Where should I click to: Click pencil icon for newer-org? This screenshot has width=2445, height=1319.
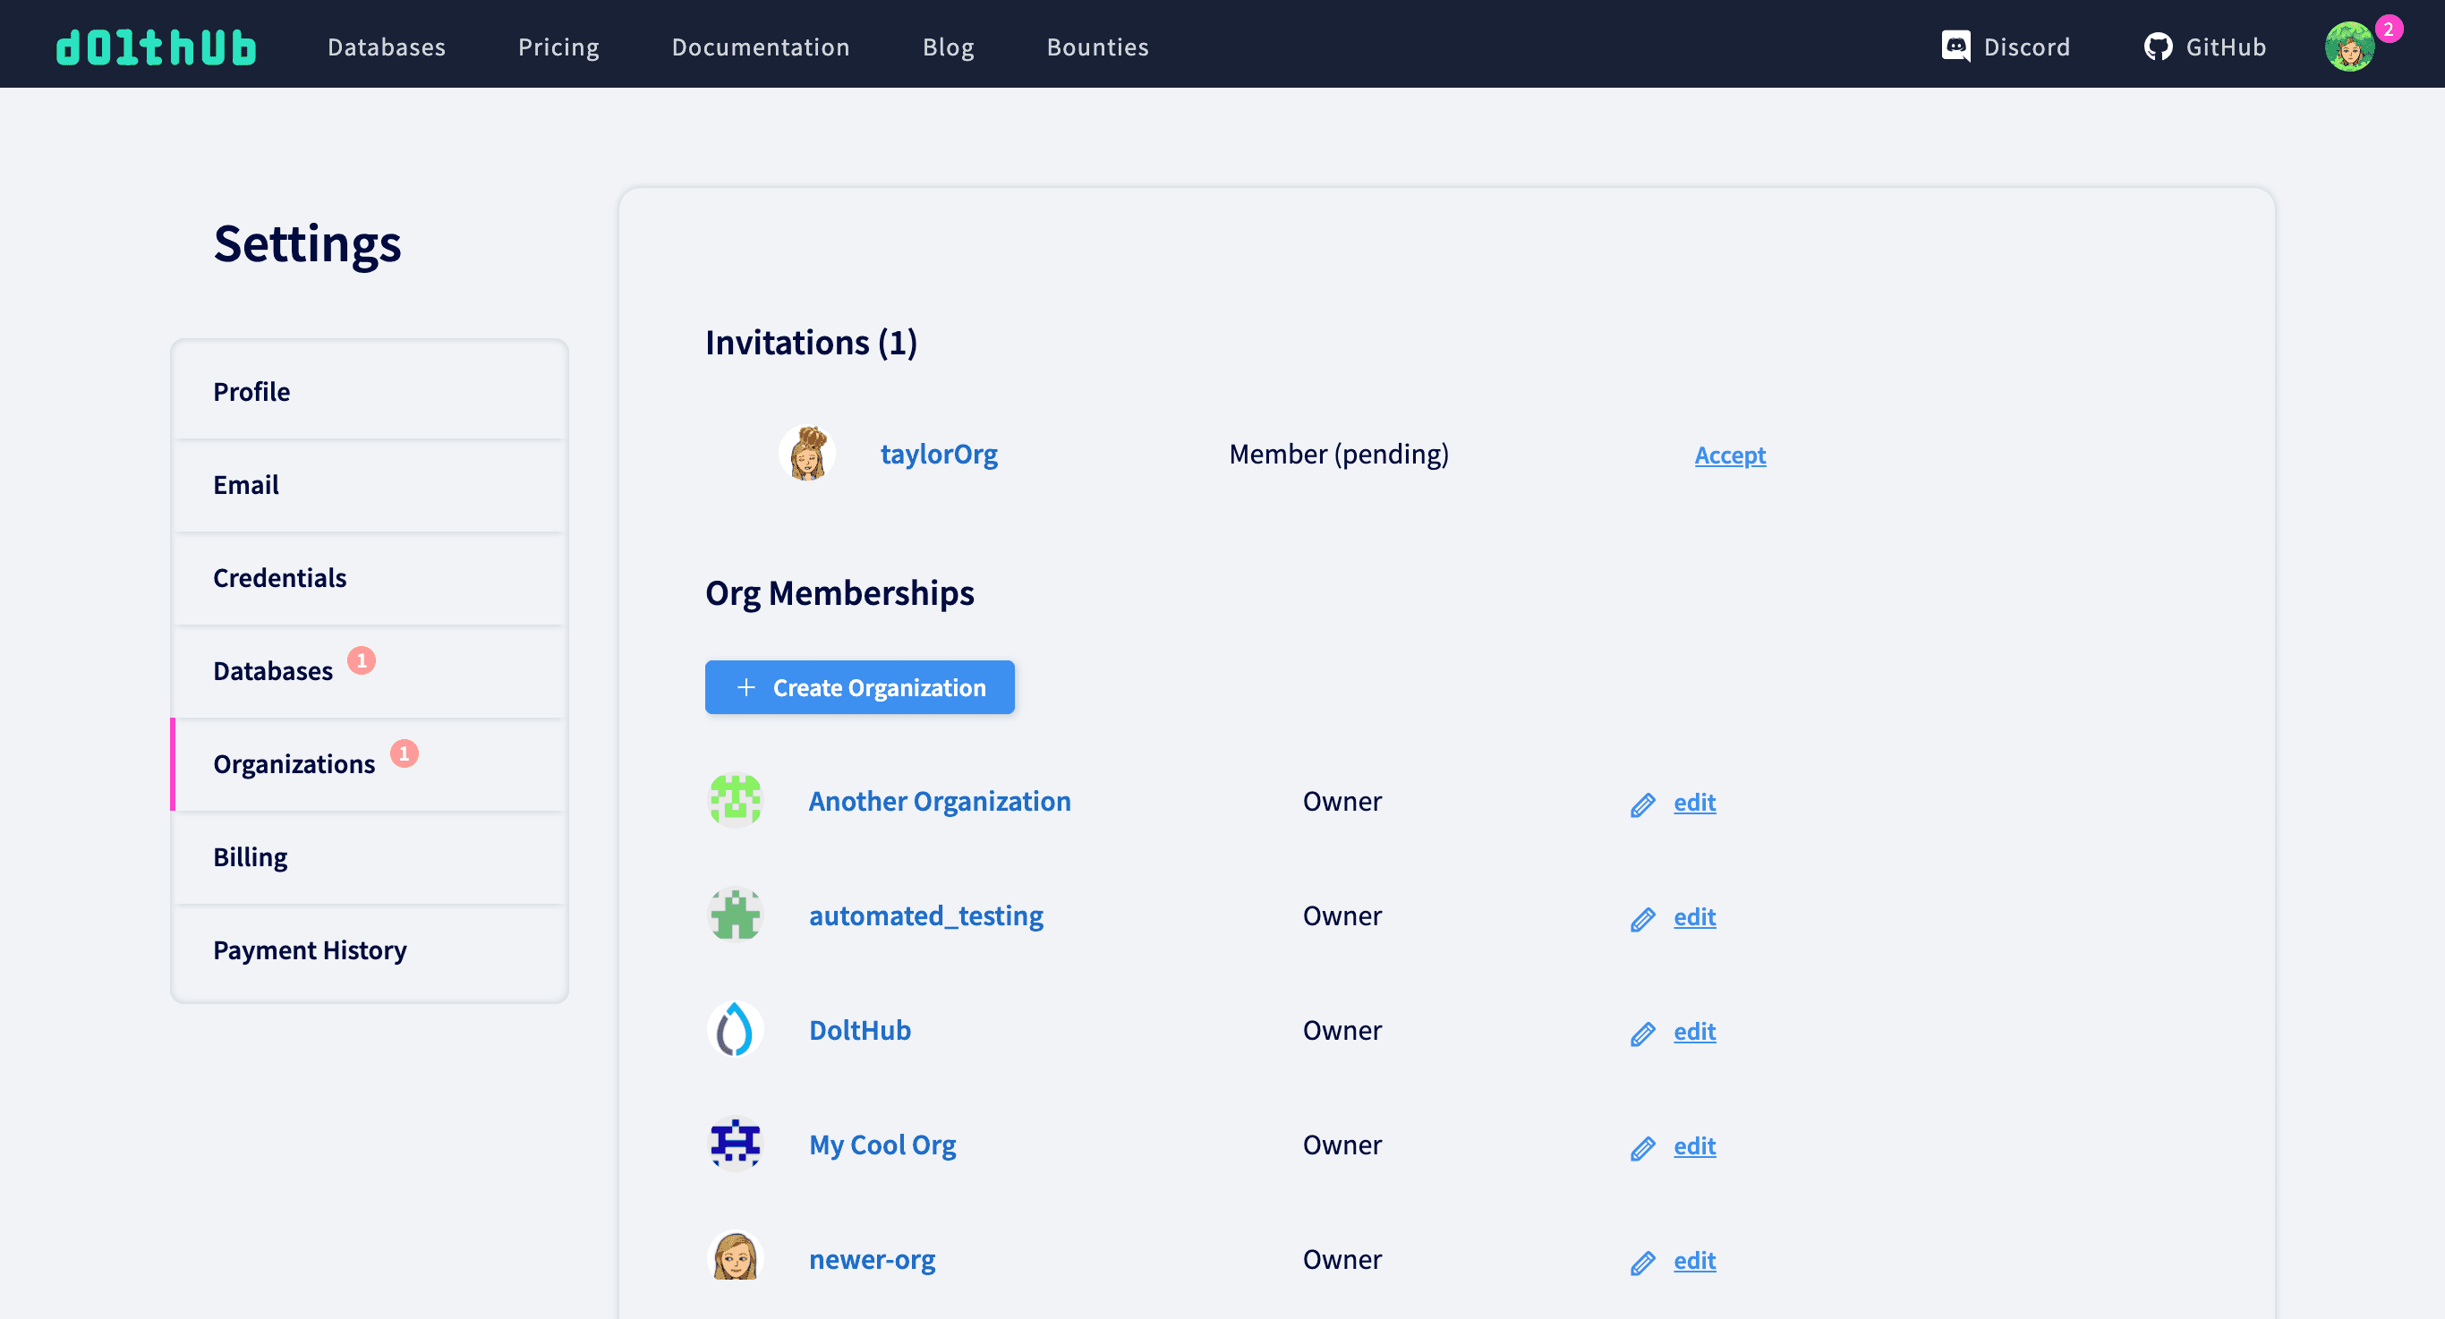pyautogui.click(x=1643, y=1263)
